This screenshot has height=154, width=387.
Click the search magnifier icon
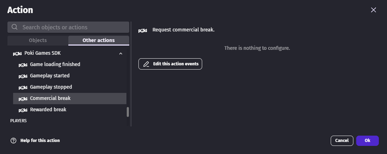click(x=15, y=27)
